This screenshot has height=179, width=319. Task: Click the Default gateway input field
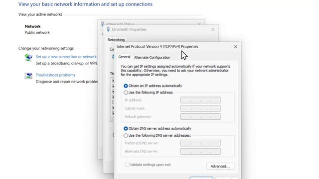coord(200,117)
